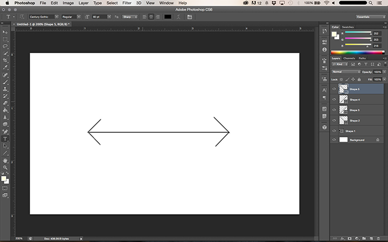The height and width of the screenshot is (242, 388).
Task: Open the Info panel icon
Action: click(324, 49)
